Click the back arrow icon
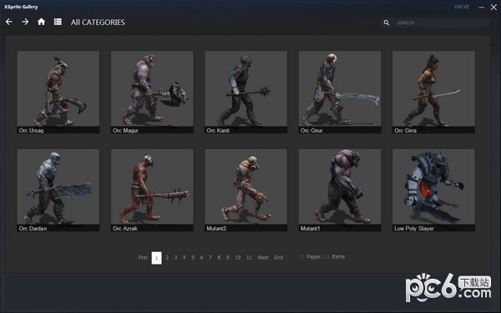This screenshot has width=501, height=313. (x=9, y=22)
